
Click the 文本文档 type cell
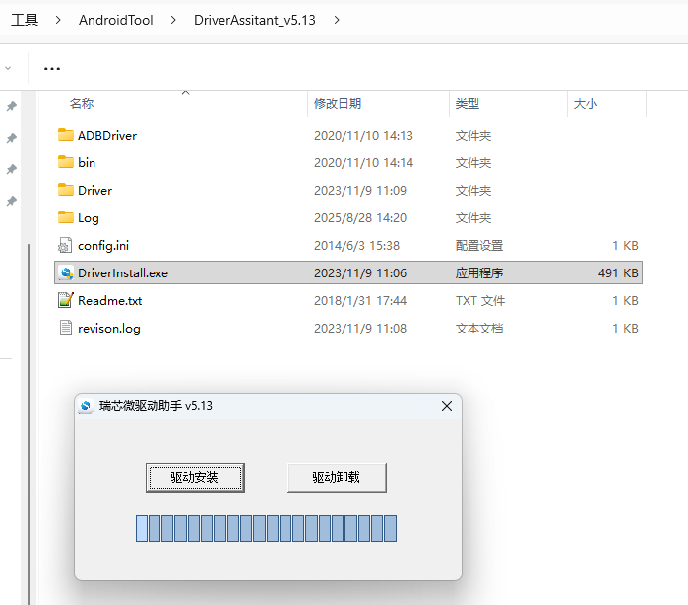479,329
